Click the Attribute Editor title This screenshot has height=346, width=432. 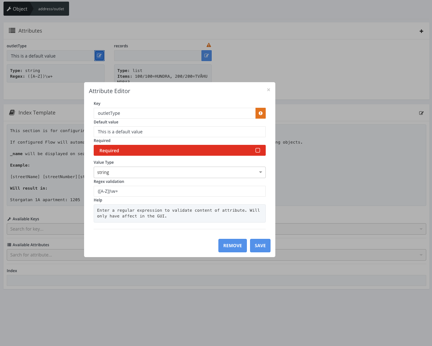coord(109,91)
